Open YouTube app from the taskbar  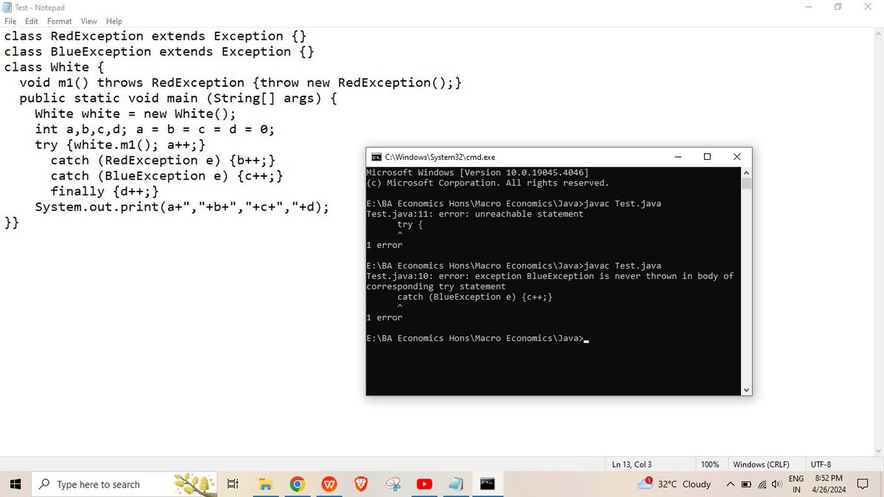425,484
